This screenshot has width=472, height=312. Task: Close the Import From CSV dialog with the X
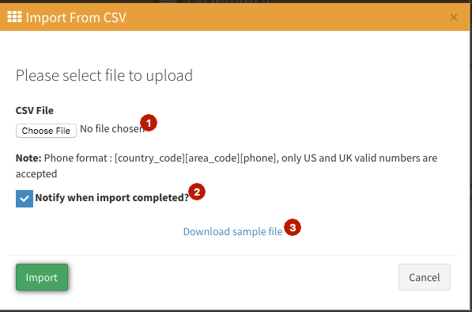point(454,17)
